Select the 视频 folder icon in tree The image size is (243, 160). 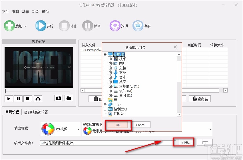tap(116, 59)
